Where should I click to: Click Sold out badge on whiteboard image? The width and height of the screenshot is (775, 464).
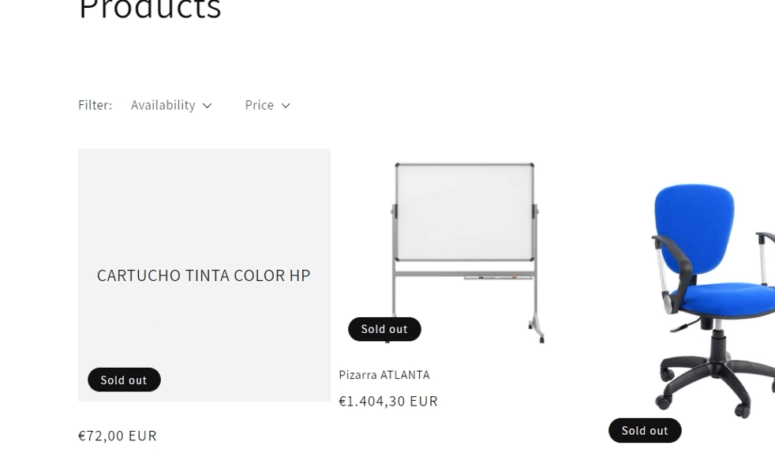pos(384,329)
